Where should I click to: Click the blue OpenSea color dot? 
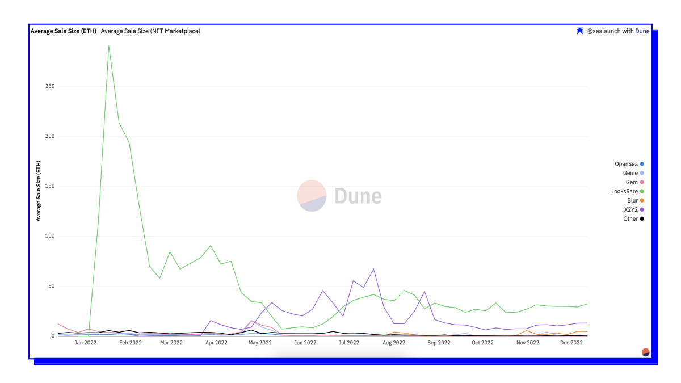click(642, 164)
